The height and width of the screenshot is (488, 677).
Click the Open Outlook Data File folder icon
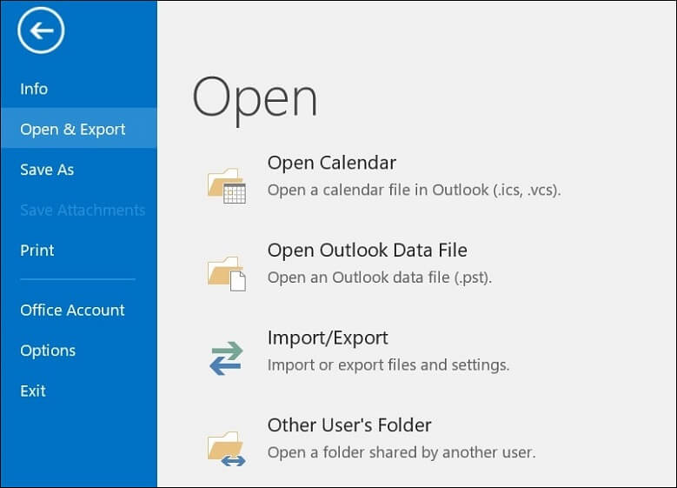tap(227, 274)
